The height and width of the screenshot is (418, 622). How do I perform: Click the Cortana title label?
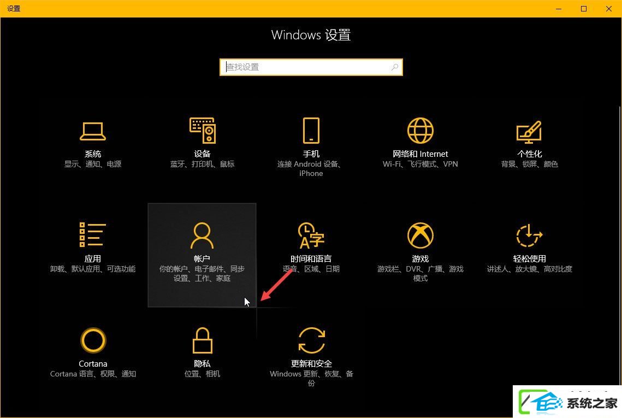coord(93,363)
